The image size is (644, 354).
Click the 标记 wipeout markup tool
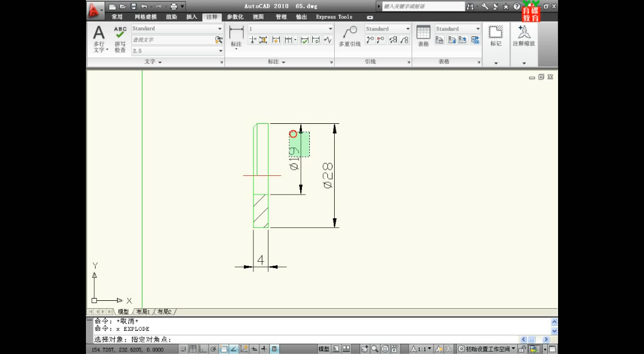coord(496,36)
